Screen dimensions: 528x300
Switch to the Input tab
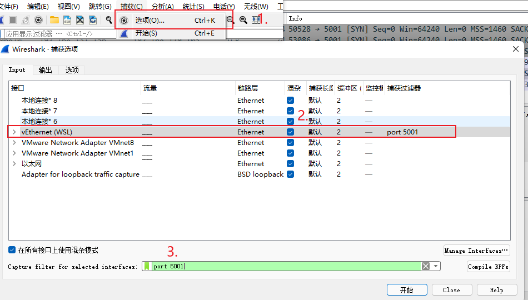click(x=17, y=69)
